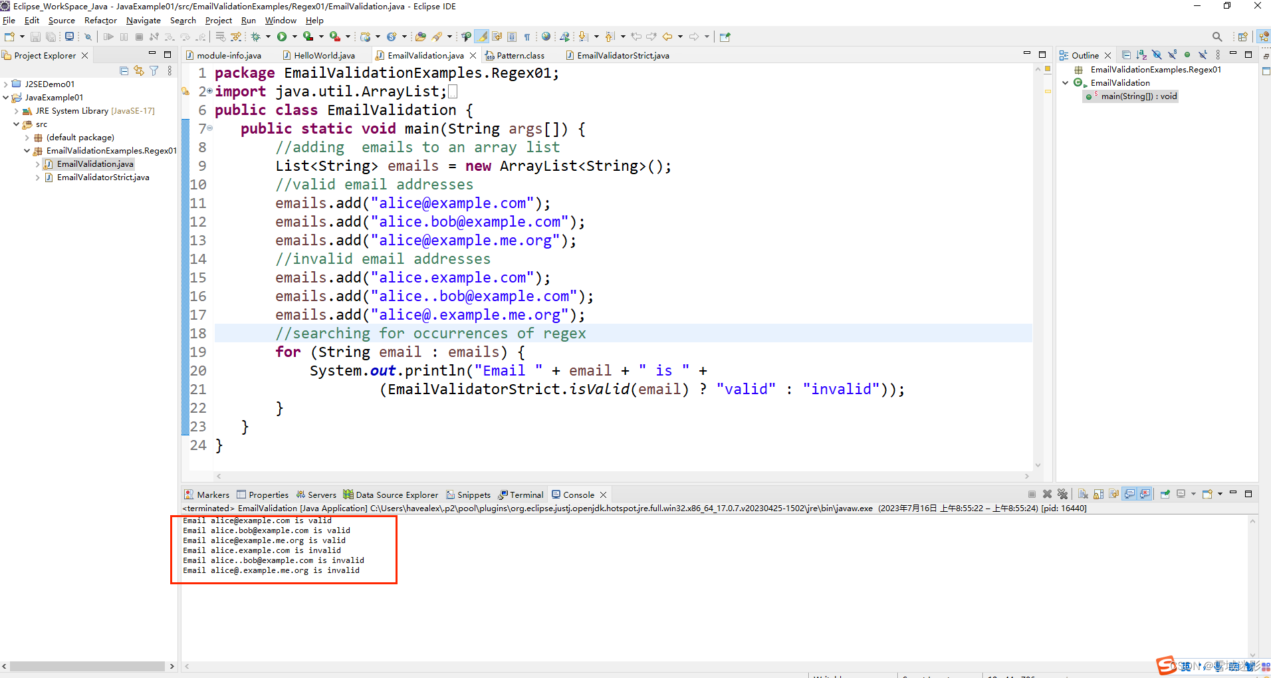Click the Pin Editor icon
The width and height of the screenshot is (1271, 678).
pos(725,37)
